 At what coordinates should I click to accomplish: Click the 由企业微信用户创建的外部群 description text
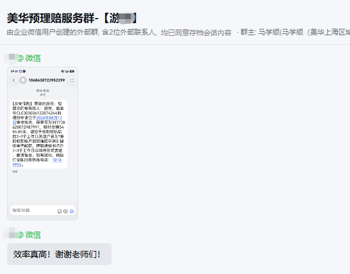click(53, 32)
